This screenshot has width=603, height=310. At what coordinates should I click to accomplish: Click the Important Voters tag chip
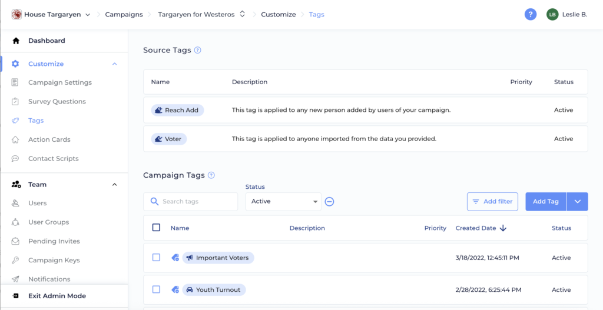[x=218, y=258]
